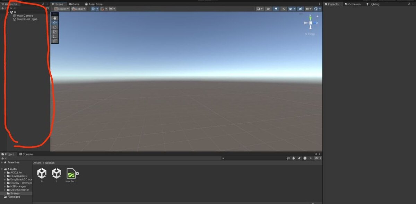416x204 pixels.
Task: Click the Project create plus button
Action: tap(3, 158)
